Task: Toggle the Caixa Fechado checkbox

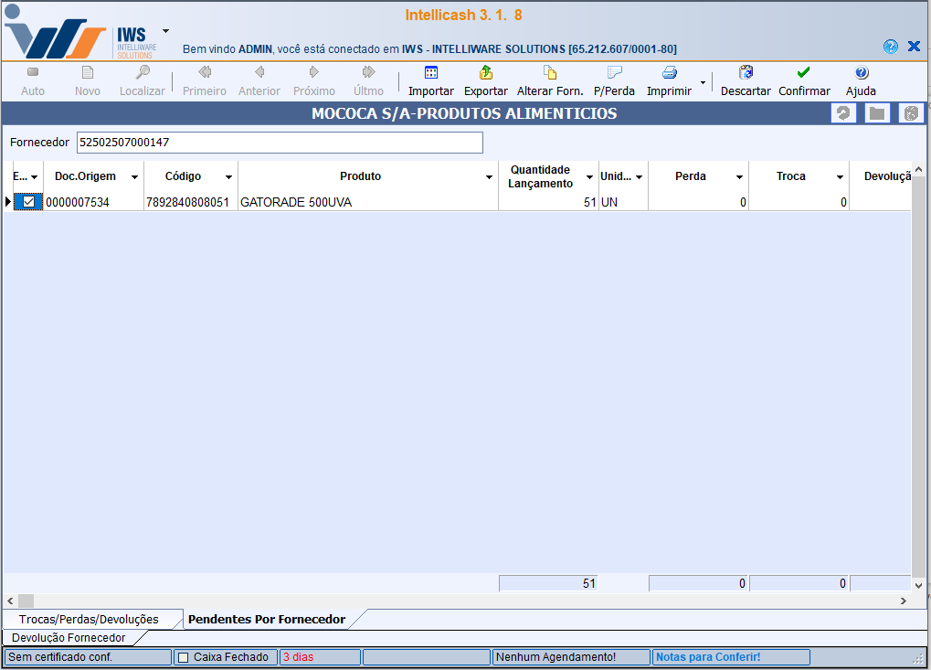Action: click(x=183, y=657)
